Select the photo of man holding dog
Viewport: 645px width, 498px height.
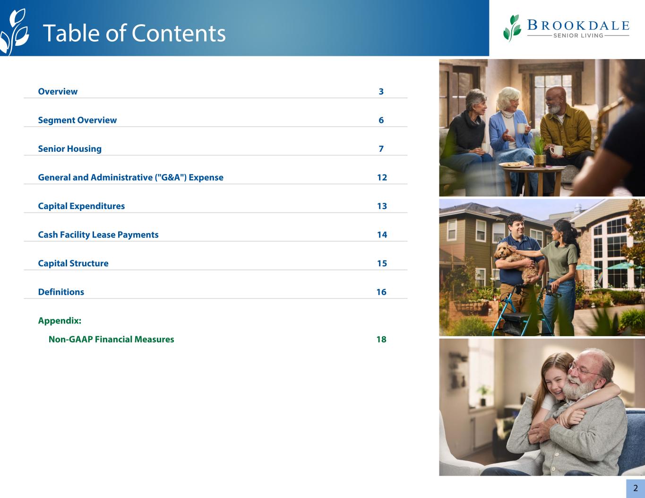point(542,267)
